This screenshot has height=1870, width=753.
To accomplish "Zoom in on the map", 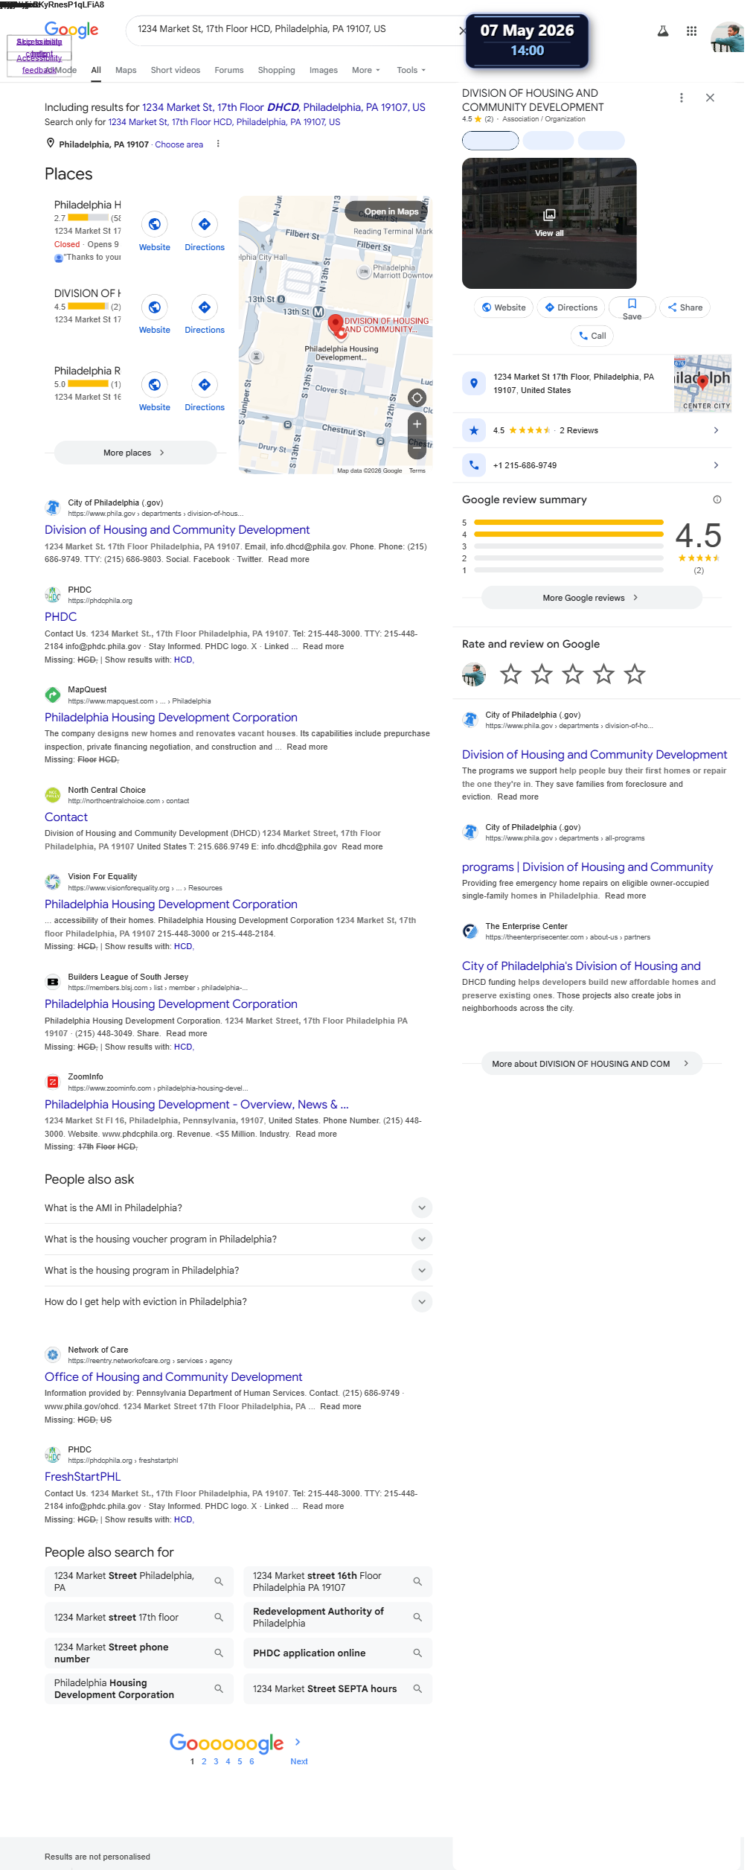I will (417, 424).
